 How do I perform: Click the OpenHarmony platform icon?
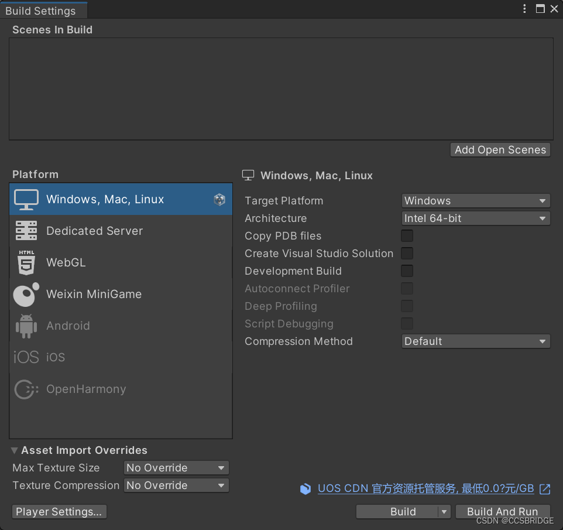click(26, 389)
